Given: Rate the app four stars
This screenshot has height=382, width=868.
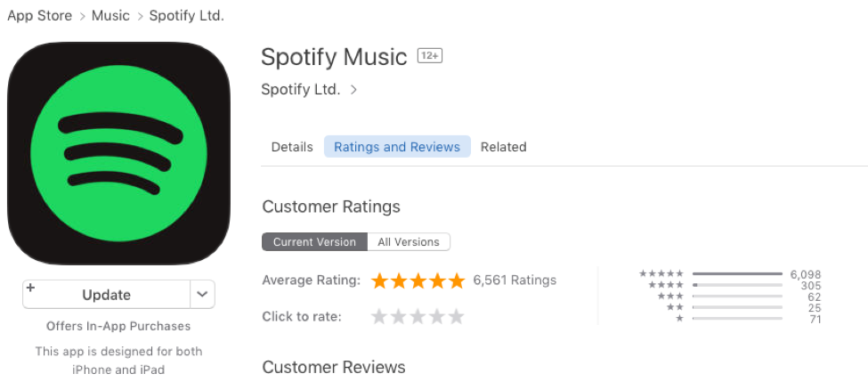Looking at the screenshot, I should [x=437, y=316].
